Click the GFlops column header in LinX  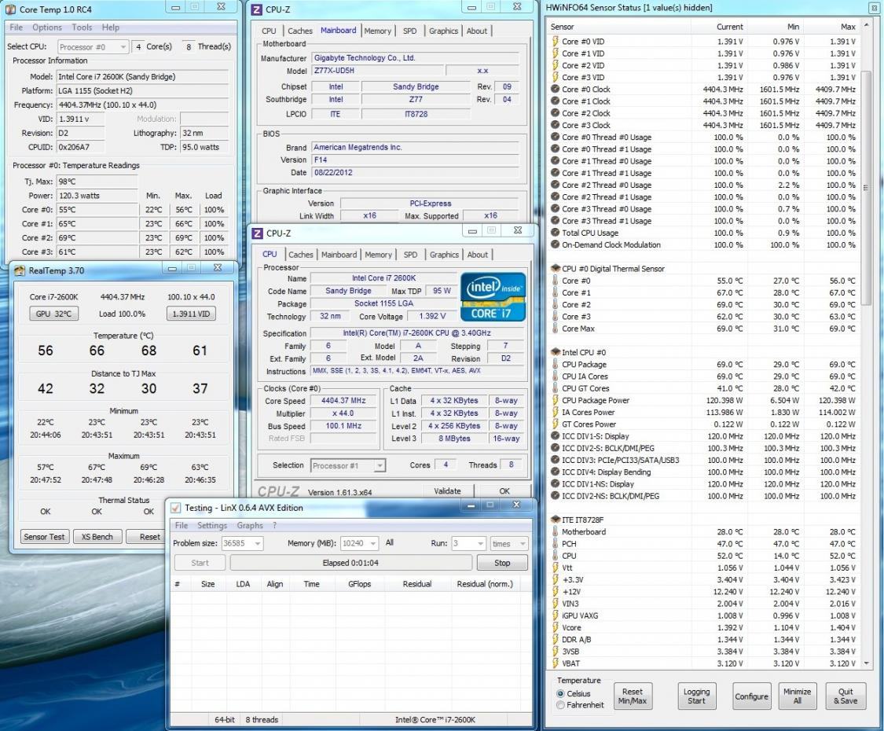tap(359, 584)
